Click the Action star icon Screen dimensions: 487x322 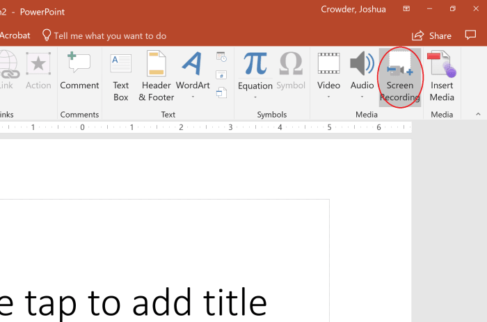click(x=38, y=64)
